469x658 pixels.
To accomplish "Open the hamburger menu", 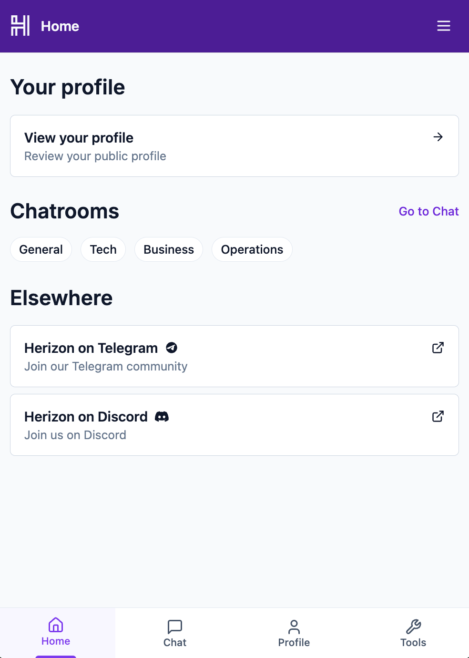I will pos(443,26).
